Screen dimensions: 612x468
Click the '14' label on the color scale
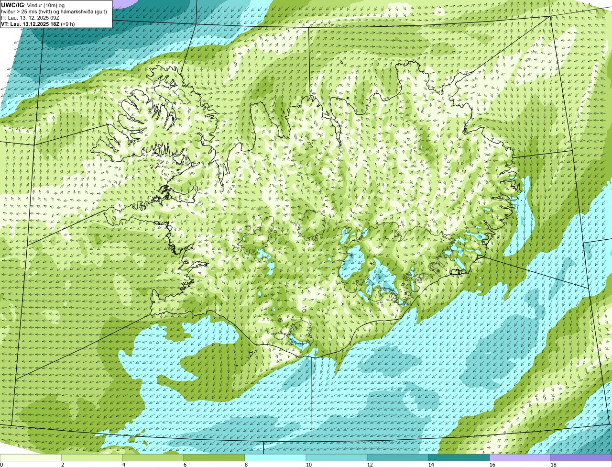(x=431, y=465)
